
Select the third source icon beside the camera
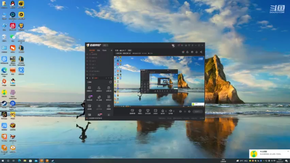tap(148, 111)
